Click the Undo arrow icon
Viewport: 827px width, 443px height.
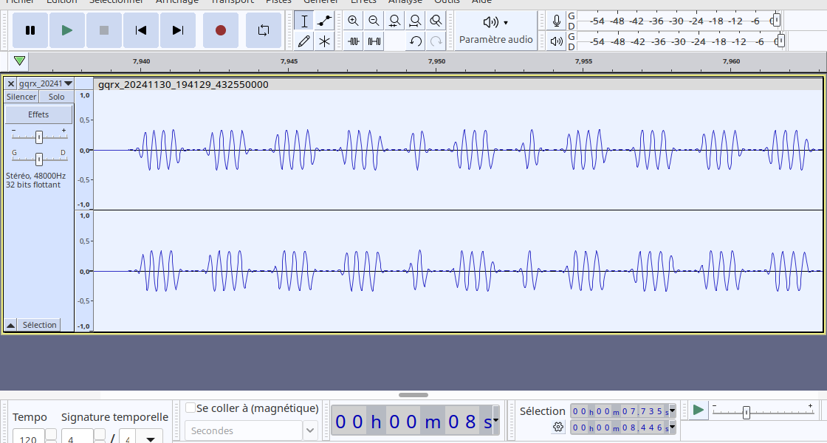(x=416, y=41)
